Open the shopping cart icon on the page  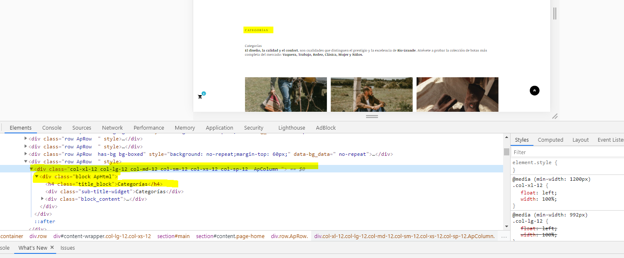(x=200, y=97)
